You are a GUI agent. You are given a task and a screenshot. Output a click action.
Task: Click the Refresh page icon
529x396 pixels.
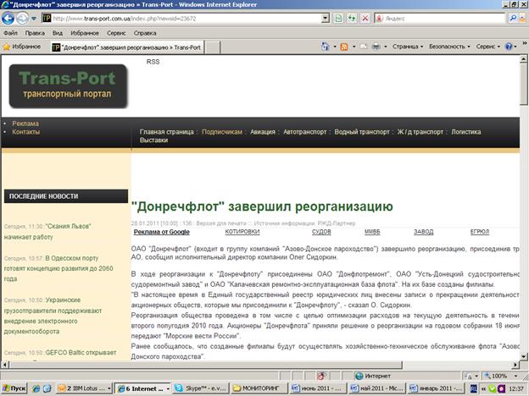point(352,19)
